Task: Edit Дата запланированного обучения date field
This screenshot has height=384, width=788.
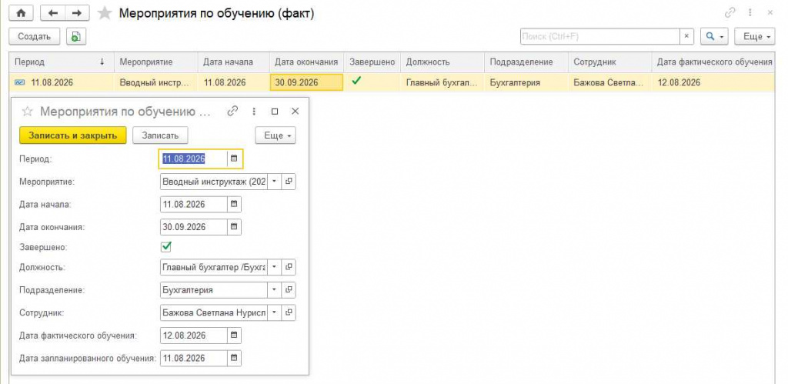Action: pyautogui.click(x=193, y=359)
